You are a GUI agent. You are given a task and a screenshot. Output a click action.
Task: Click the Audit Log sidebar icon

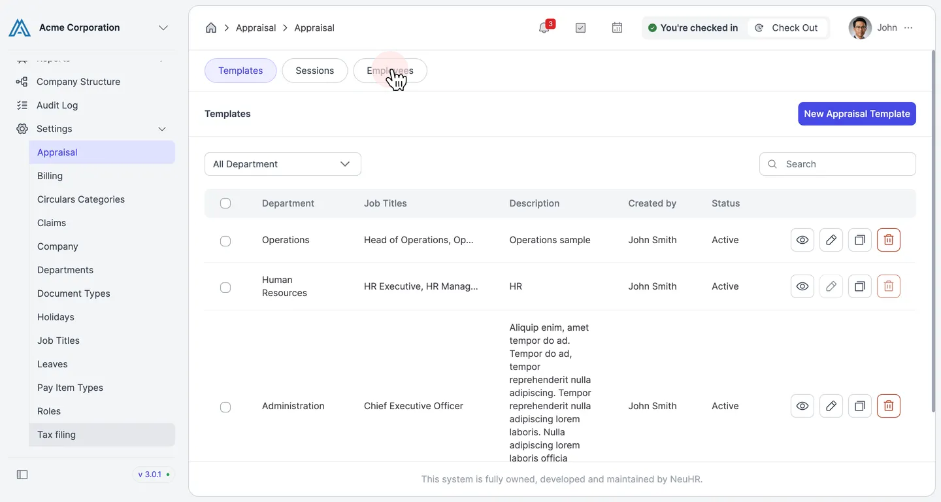(x=22, y=105)
